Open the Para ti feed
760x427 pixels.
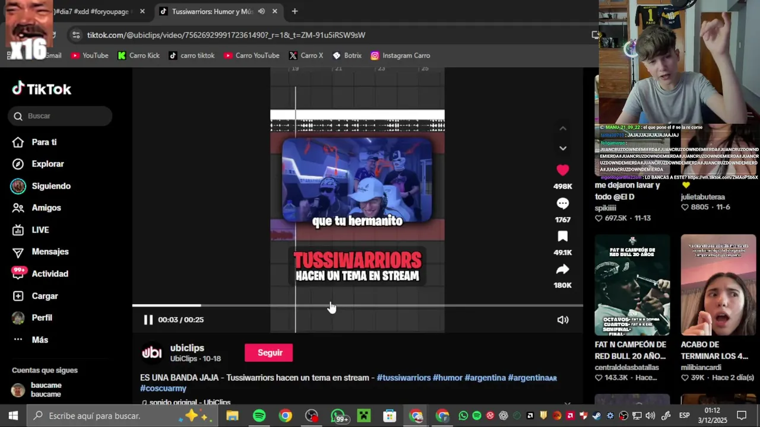click(x=36, y=142)
